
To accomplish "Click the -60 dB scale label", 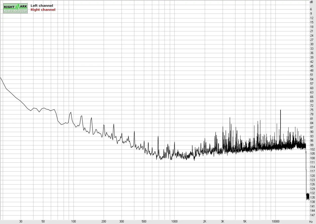I will (x=311, y=88).
